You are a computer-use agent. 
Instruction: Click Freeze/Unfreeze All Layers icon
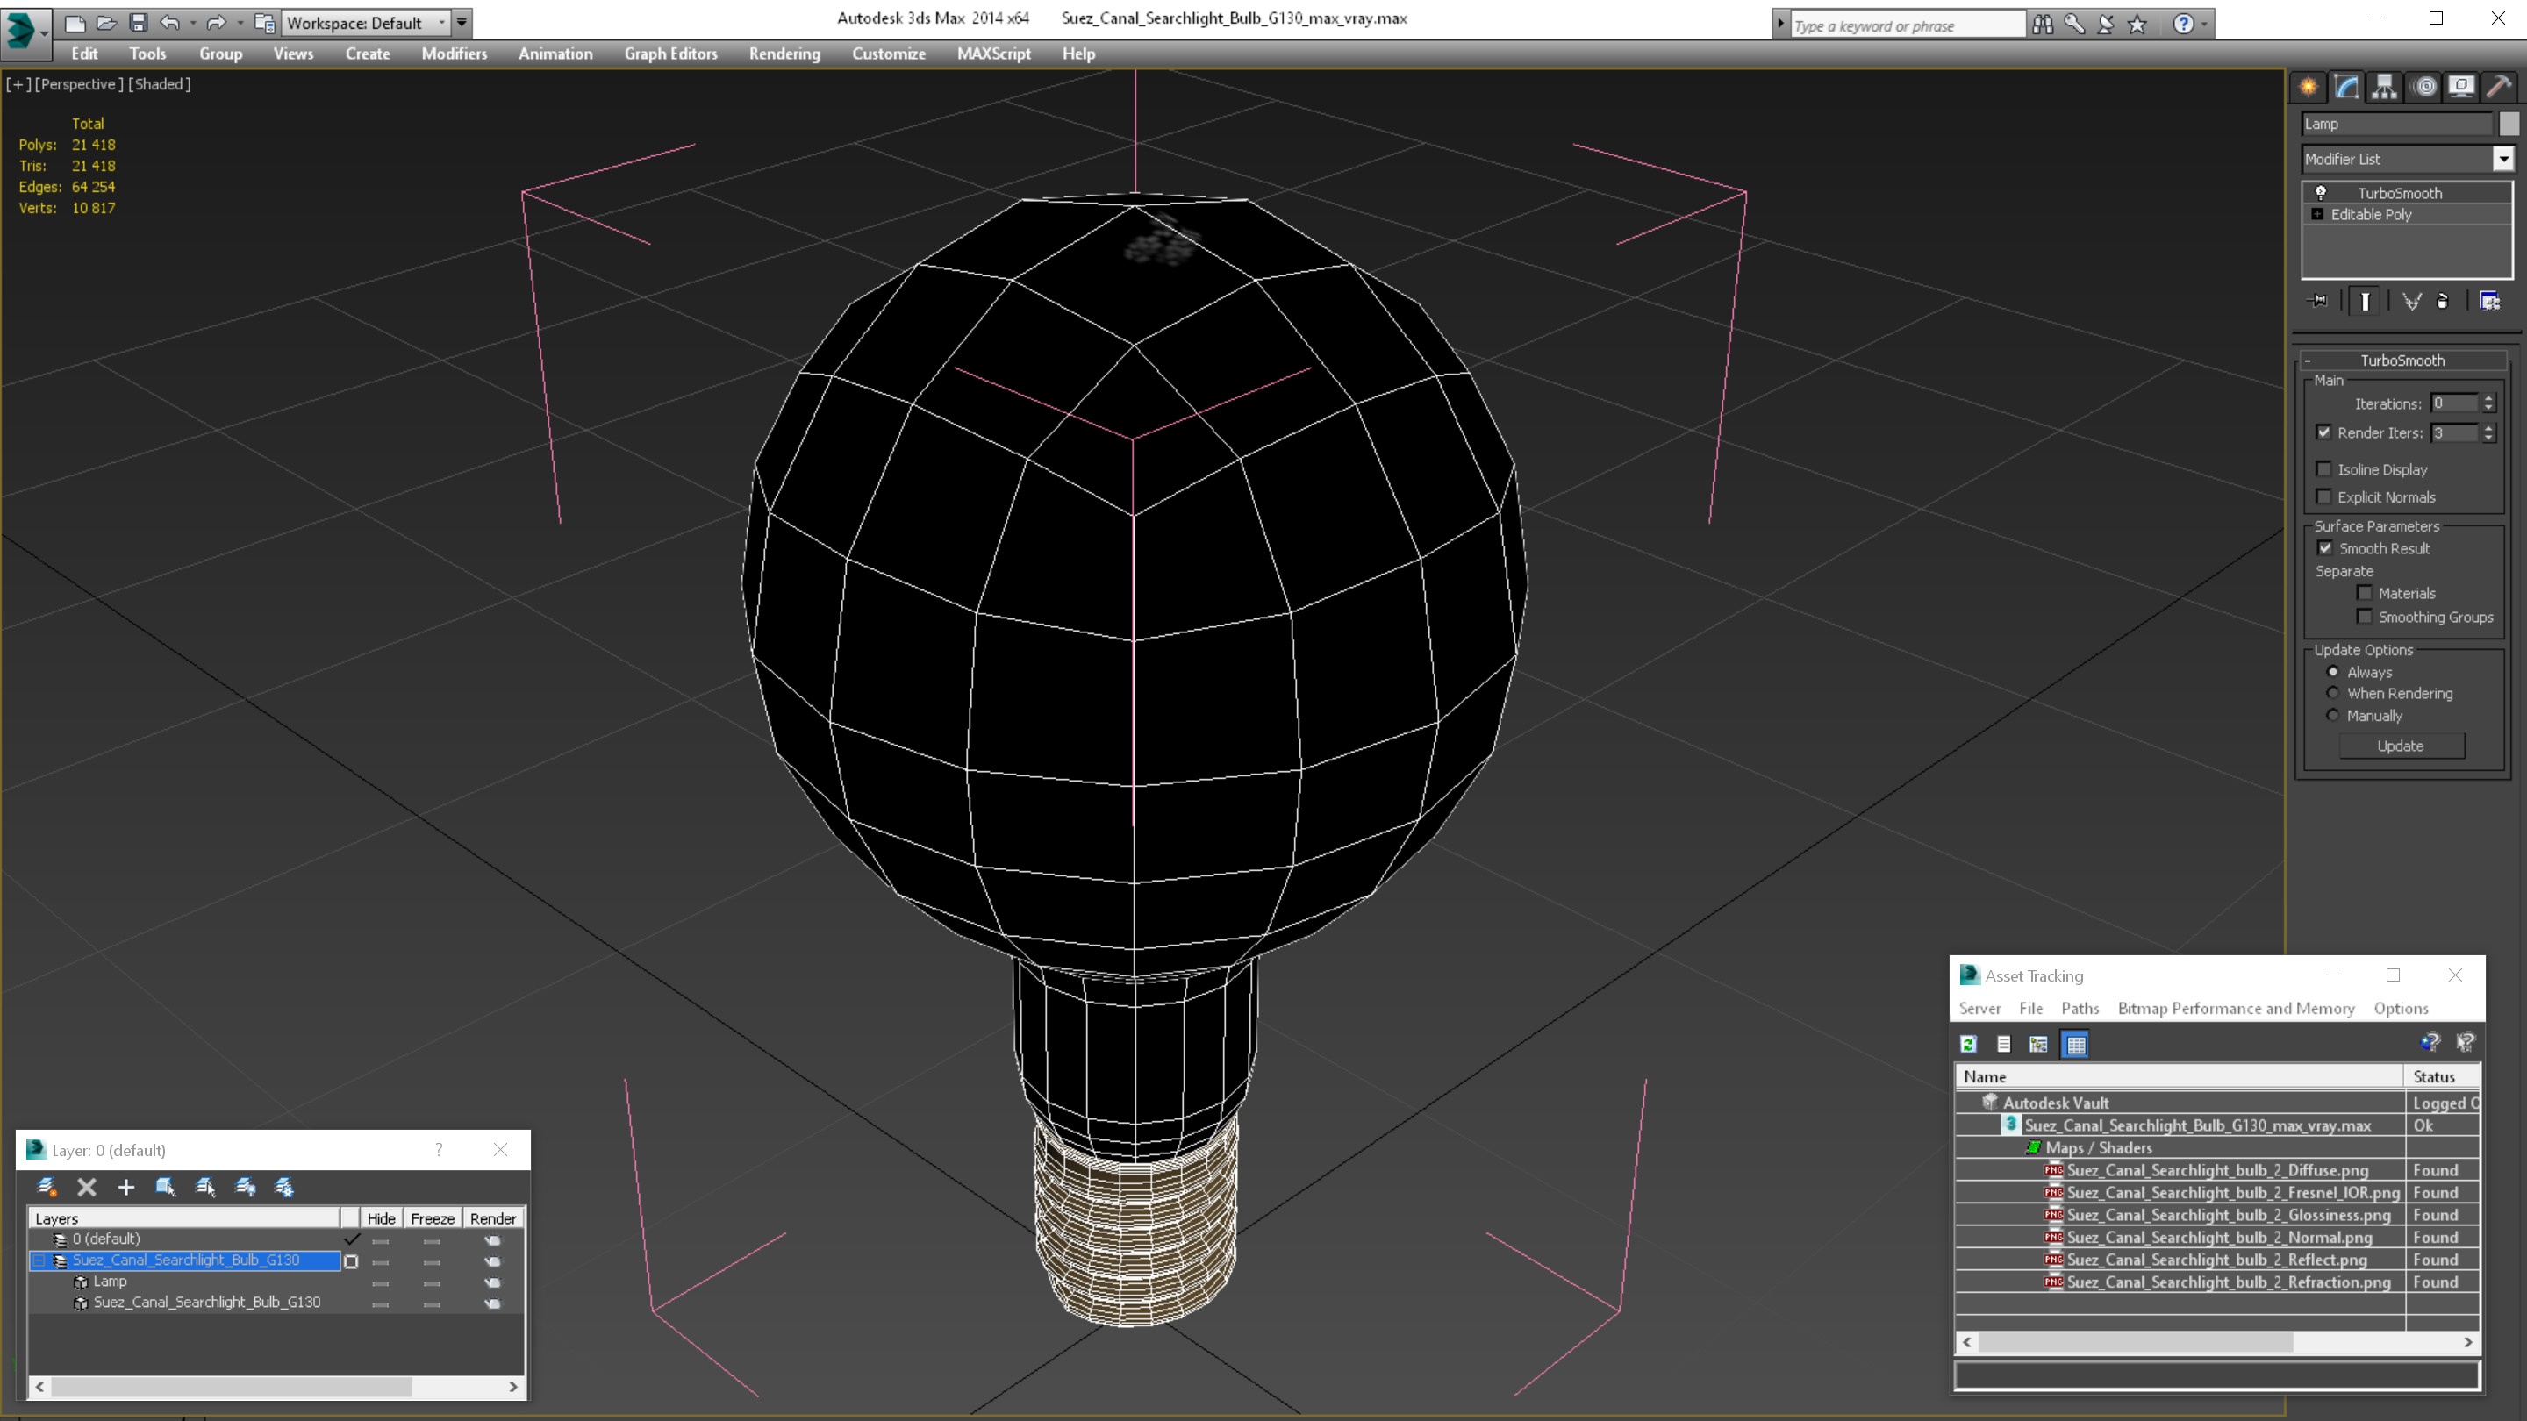[284, 1188]
